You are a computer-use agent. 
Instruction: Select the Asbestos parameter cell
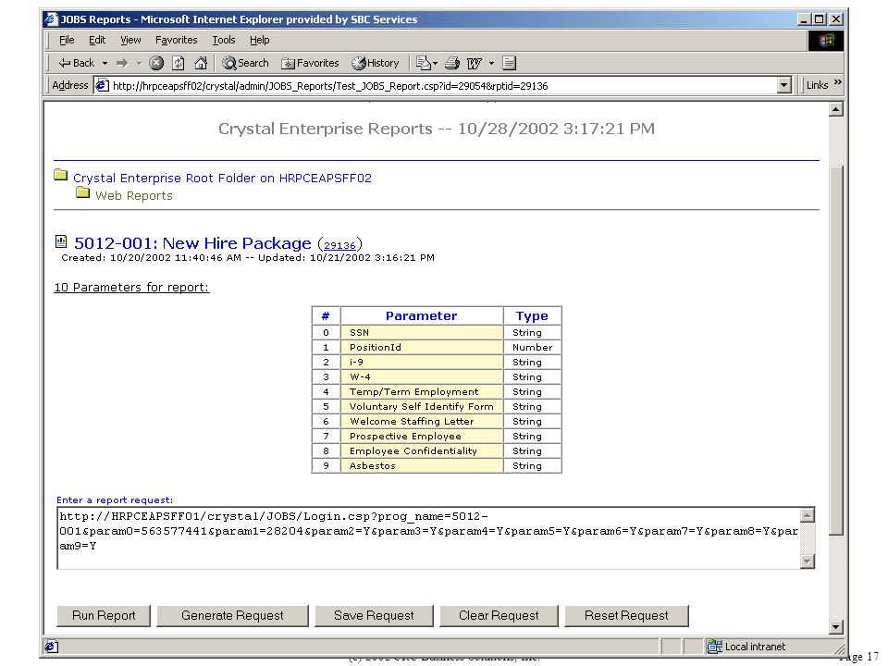coord(422,465)
